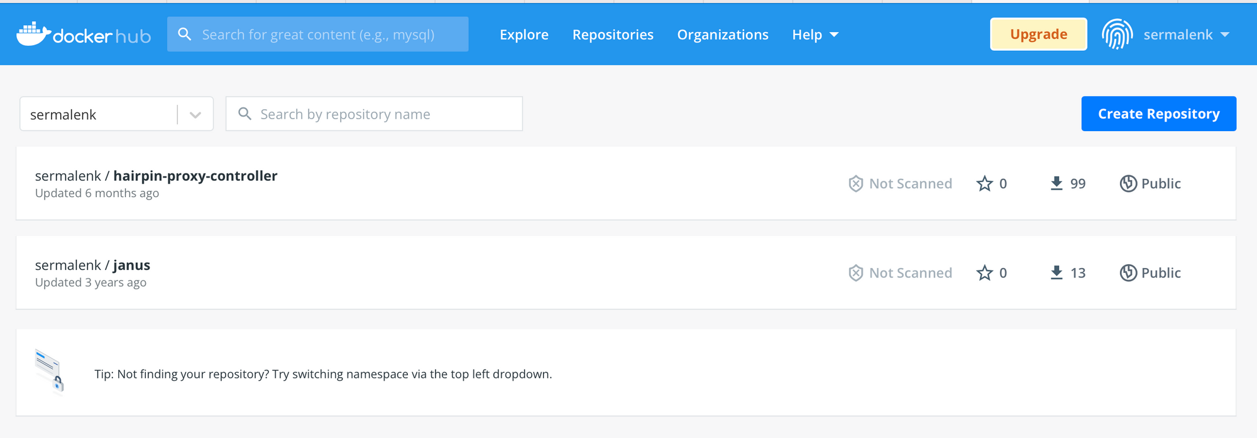This screenshot has width=1257, height=438.
Task: Navigate to Organizations
Action: (x=722, y=35)
